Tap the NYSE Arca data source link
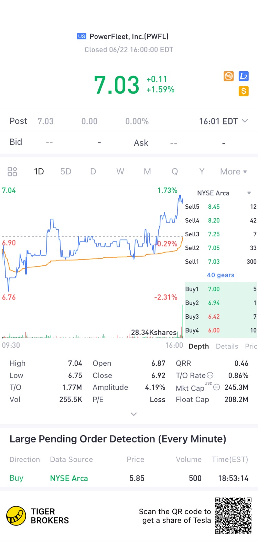The image size is (258, 541). point(69,478)
